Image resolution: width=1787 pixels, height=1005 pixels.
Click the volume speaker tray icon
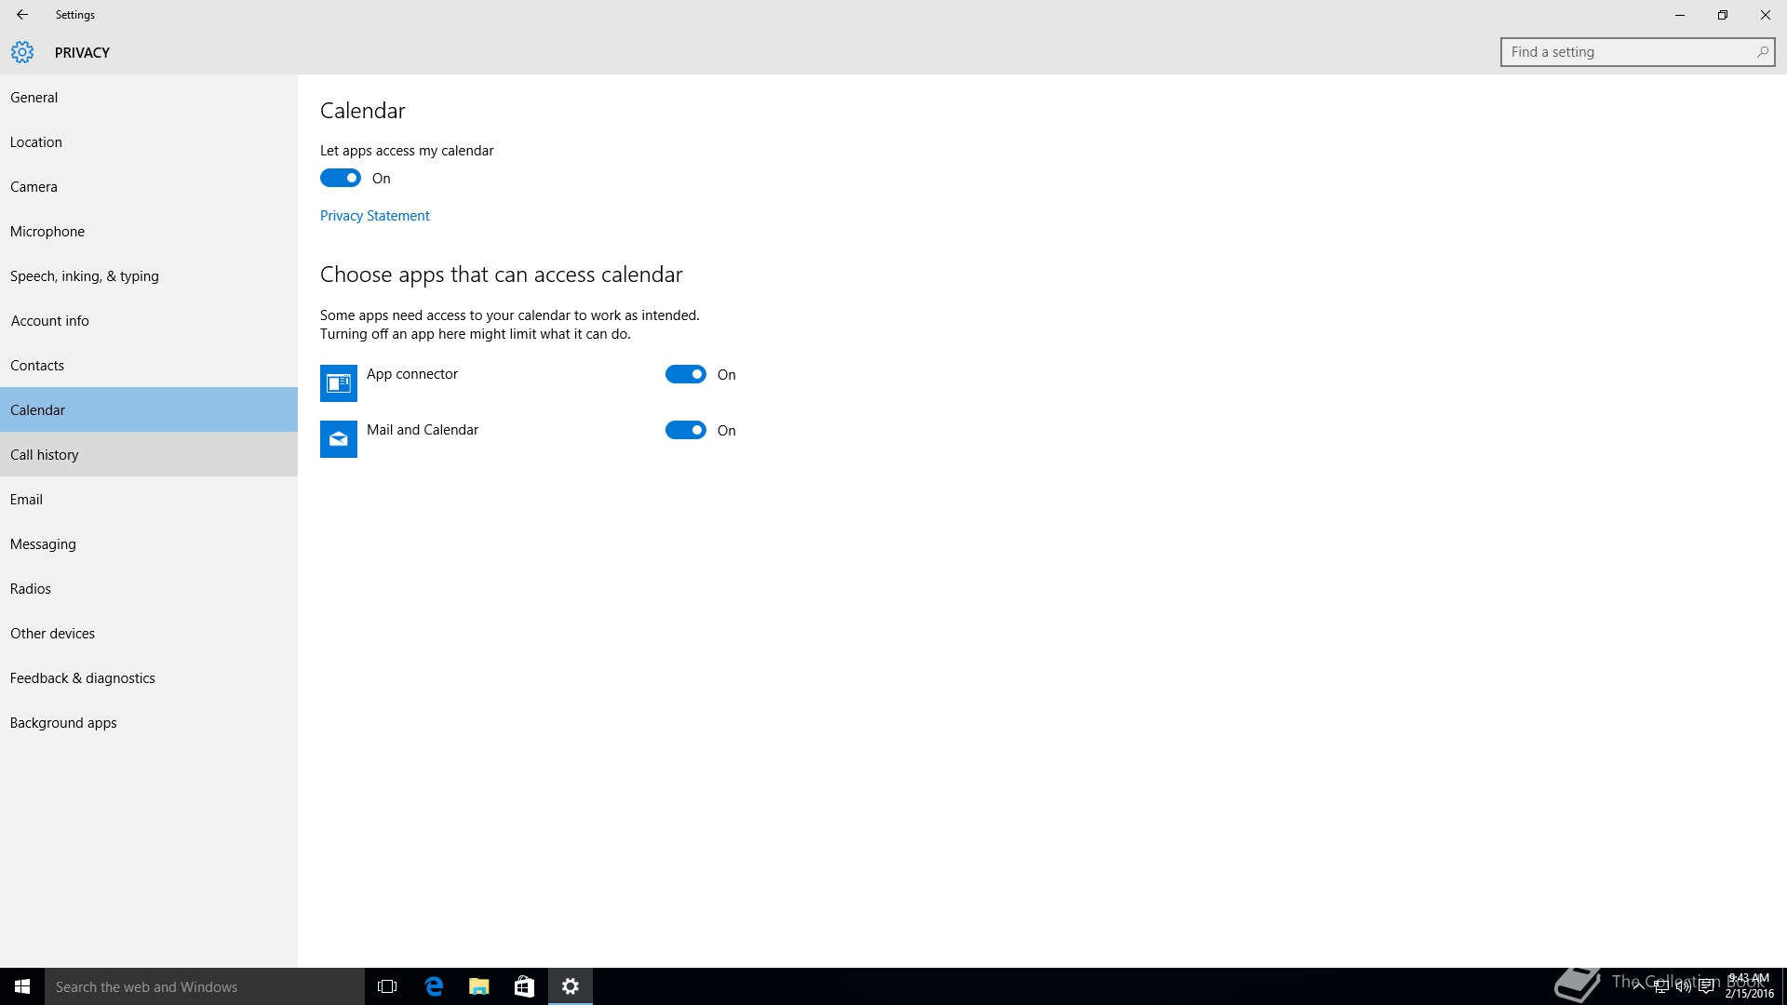point(1684,987)
